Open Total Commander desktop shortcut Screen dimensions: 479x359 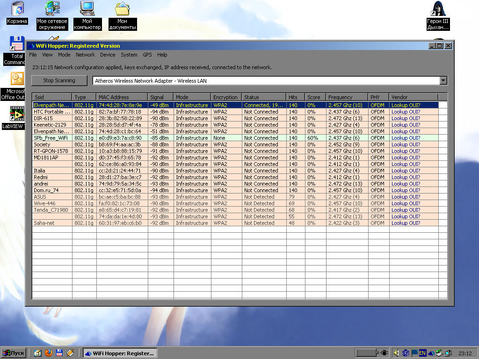click(17, 44)
